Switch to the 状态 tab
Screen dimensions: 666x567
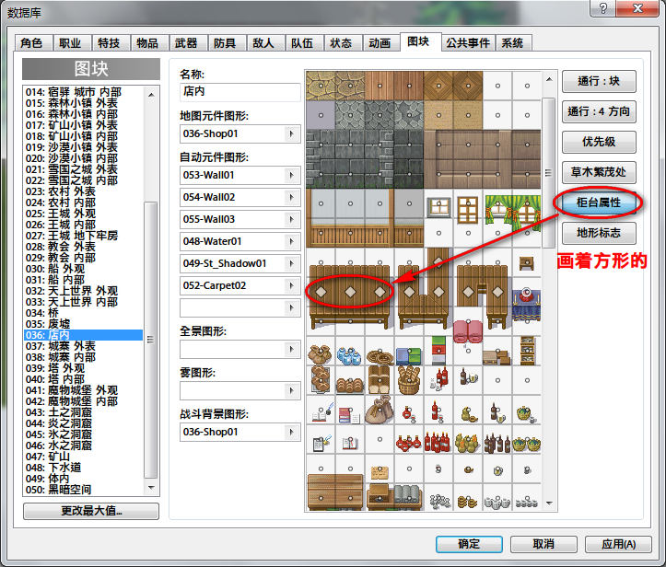[x=341, y=43]
